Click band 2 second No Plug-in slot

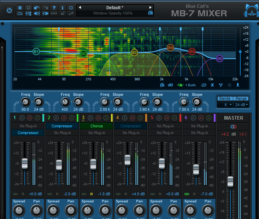[x=62, y=133]
